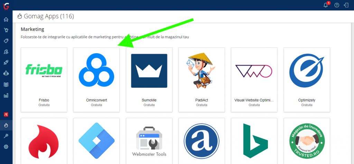Open the customers people icon in sidebar

tap(6, 52)
